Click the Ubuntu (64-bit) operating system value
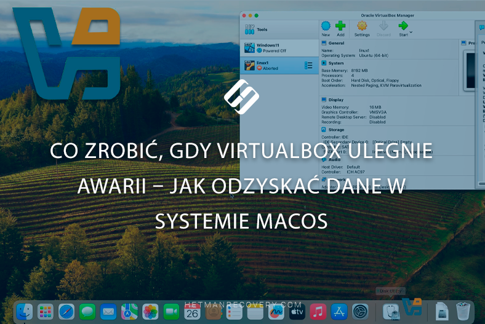This screenshot has height=324, width=485. [374, 55]
